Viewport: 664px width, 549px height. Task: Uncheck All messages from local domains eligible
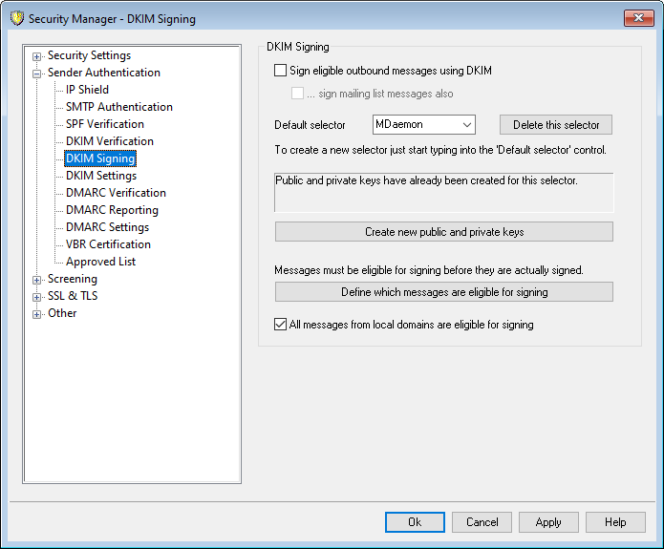tap(280, 325)
